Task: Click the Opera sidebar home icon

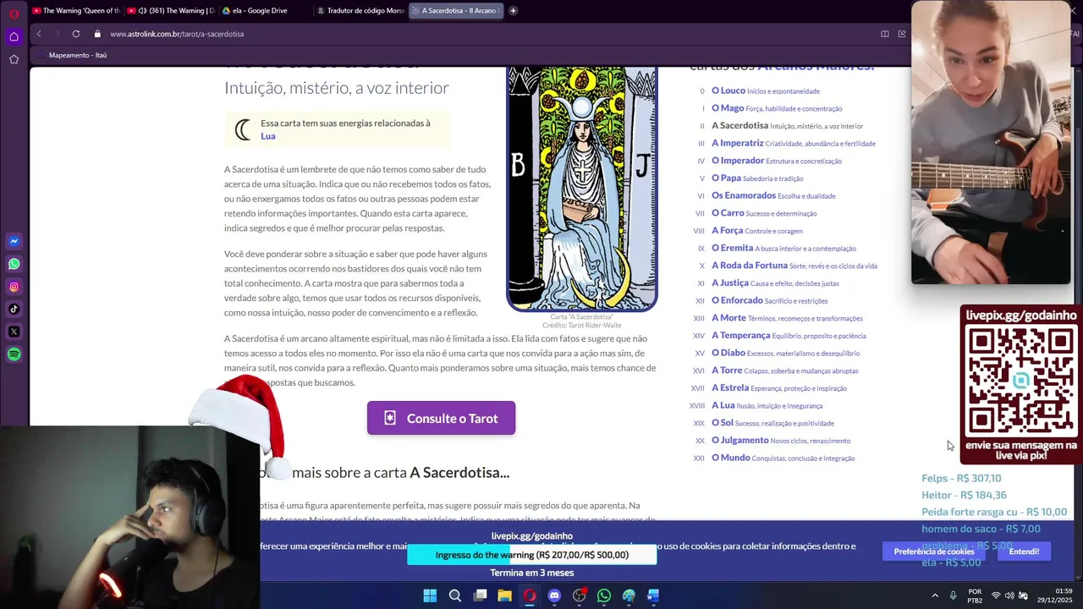Action: tap(14, 36)
